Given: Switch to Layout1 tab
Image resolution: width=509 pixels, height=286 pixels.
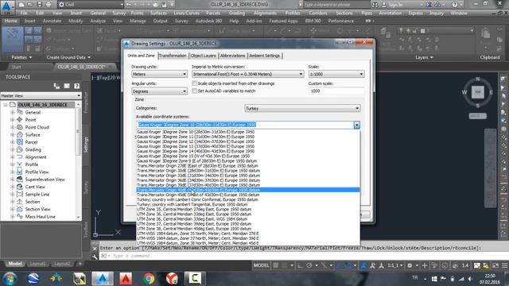Looking at the screenshot, I should pyautogui.click(x=37, y=264).
